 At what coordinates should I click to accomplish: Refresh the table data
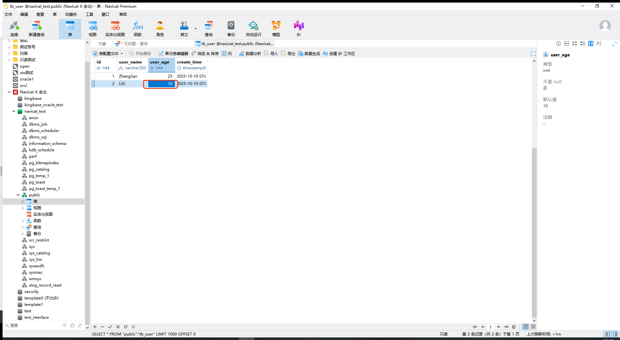coord(126,327)
